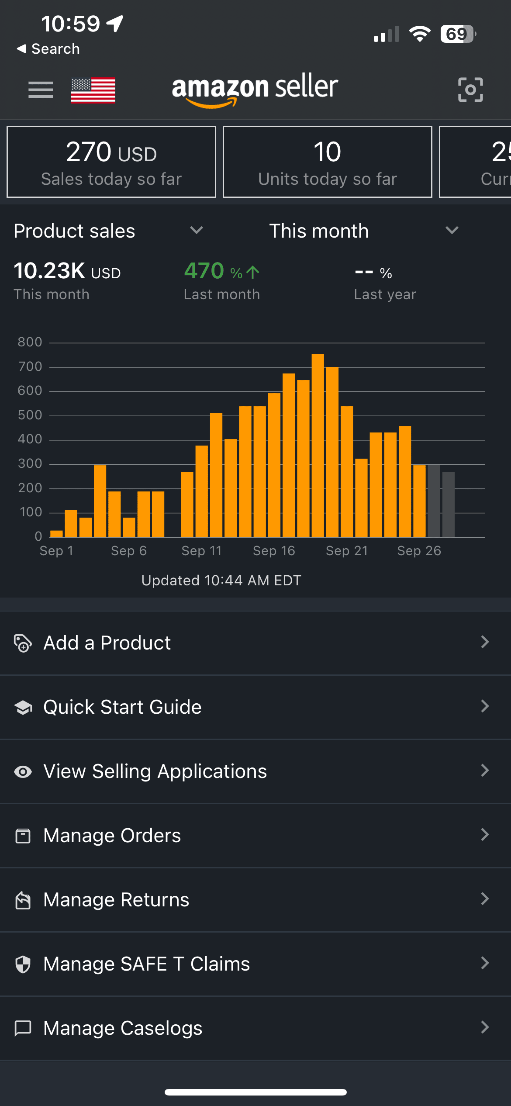The image size is (511, 1106).
Task: Open the Product sales metric dropdown
Action: pyautogui.click(x=196, y=230)
